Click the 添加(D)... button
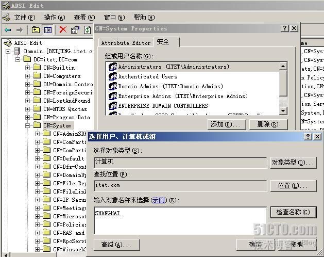The height and width of the screenshot is (257, 324). [x=227, y=124]
